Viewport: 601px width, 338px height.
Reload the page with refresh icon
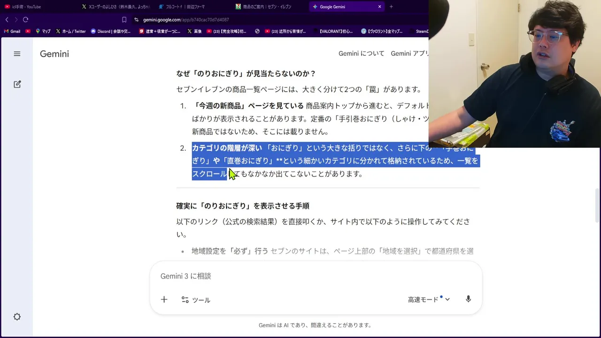click(x=25, y=20)
